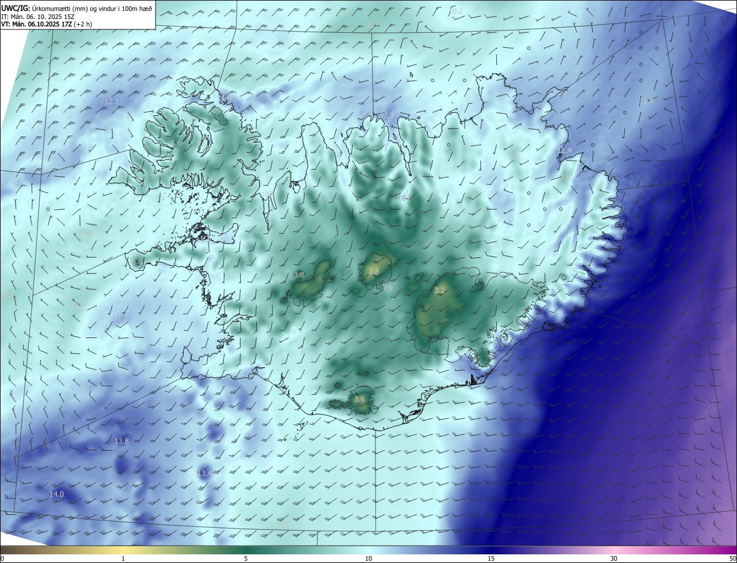The height and width of the screenshot is (563, 737).
Task: Click the '15' tick on the color scale
Action: [x=491, y=558]
